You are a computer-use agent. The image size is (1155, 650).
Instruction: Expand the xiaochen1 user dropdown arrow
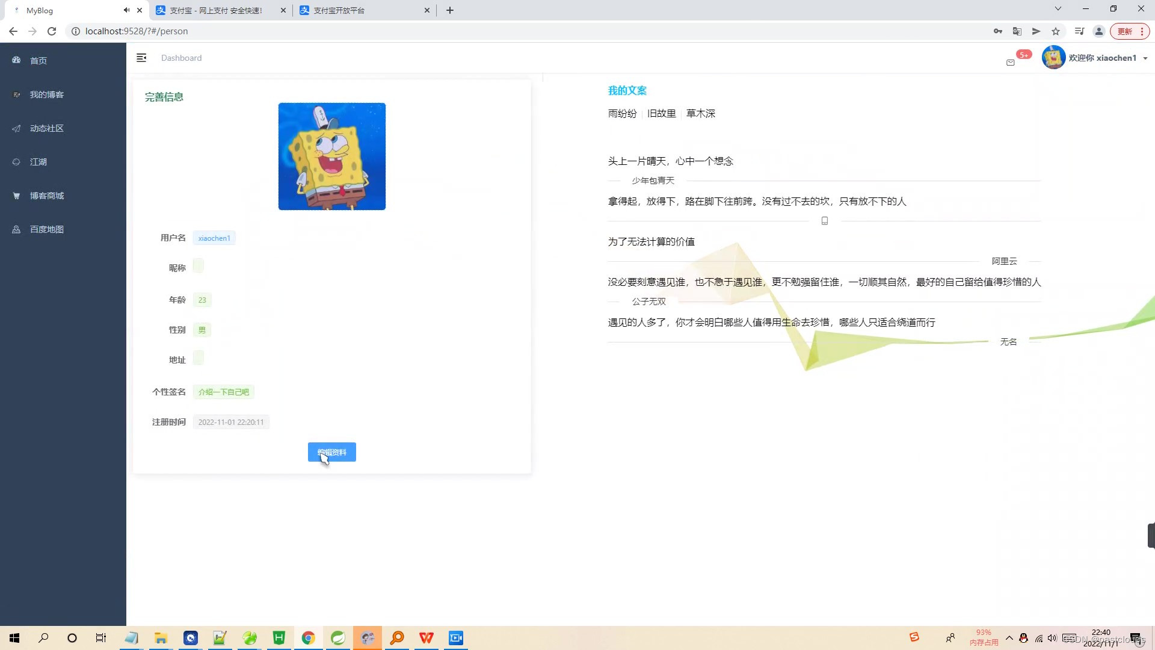click(1147, 58)
